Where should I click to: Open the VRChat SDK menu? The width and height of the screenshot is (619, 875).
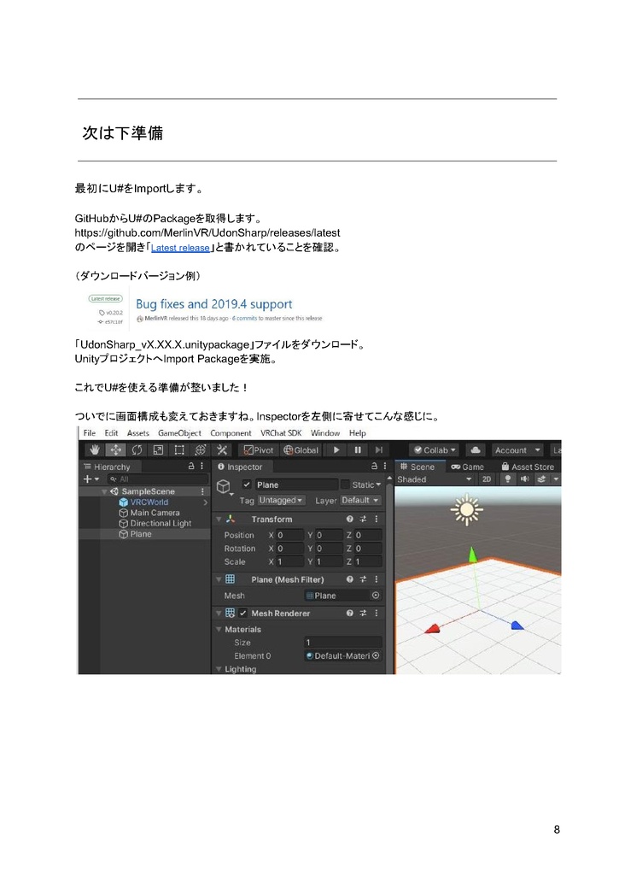[281, 433]
